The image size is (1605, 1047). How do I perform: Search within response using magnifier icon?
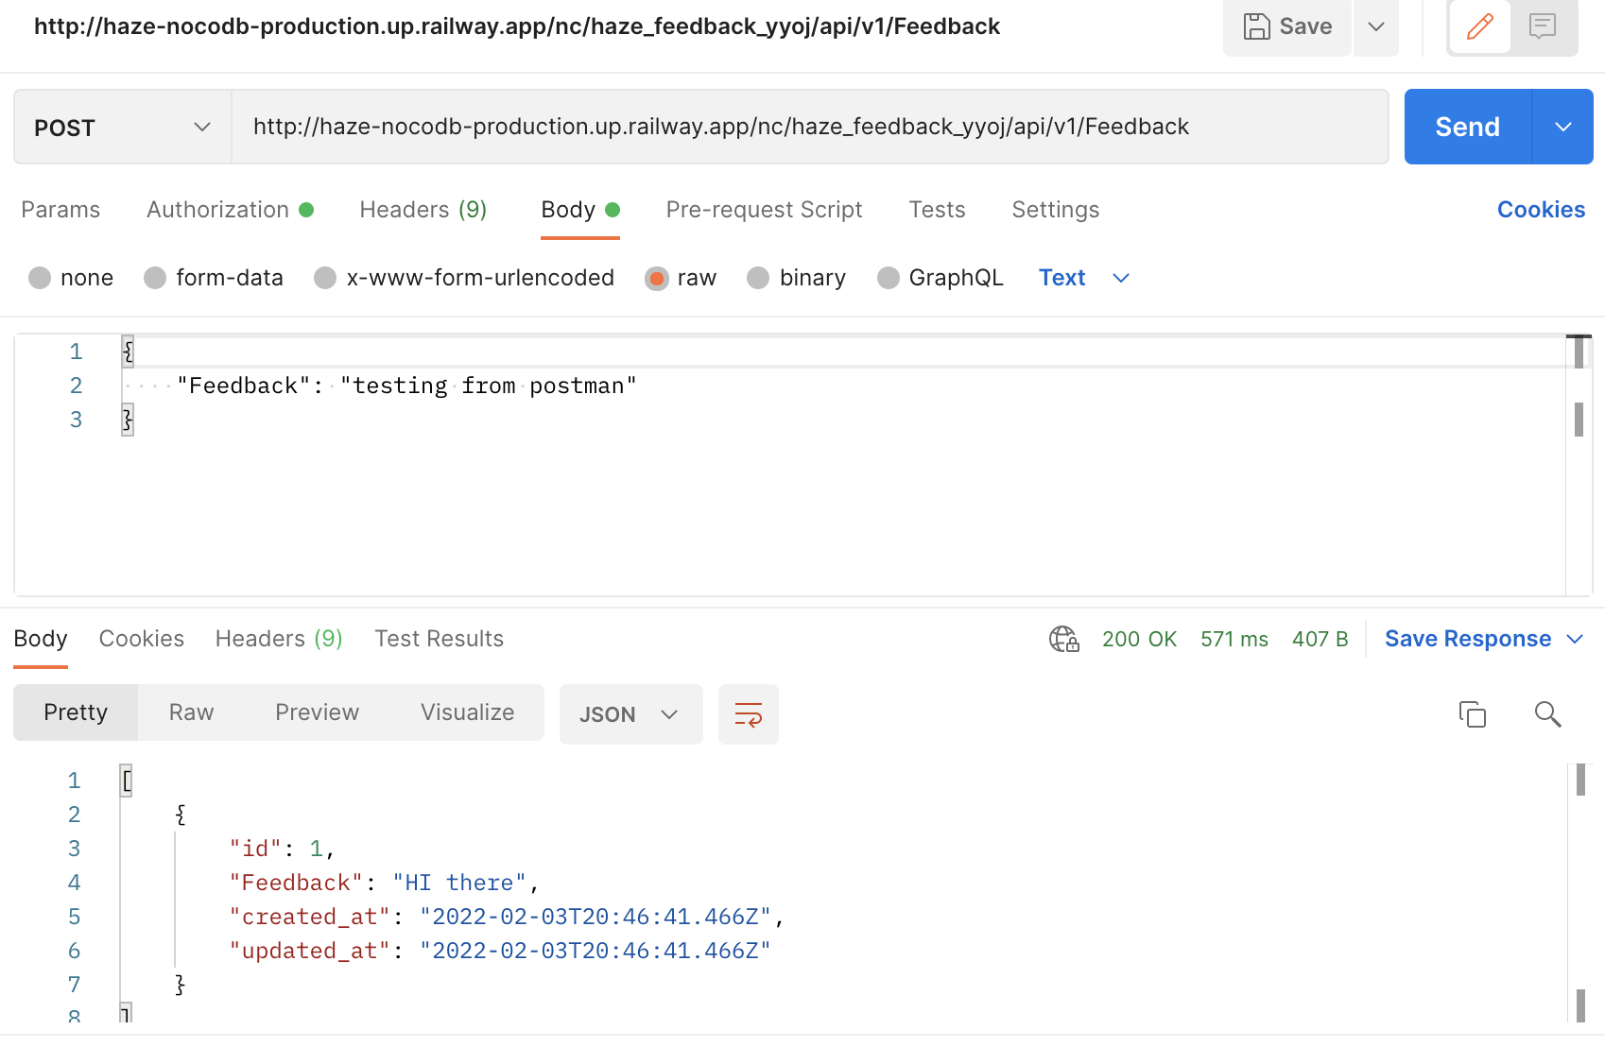pos(1547,715)
